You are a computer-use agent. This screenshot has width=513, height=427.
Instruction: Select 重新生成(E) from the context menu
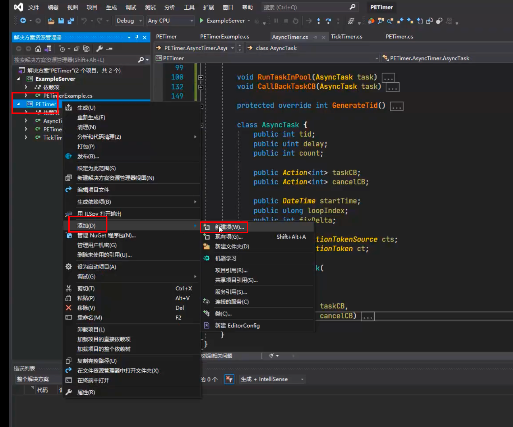click(131, 118)
